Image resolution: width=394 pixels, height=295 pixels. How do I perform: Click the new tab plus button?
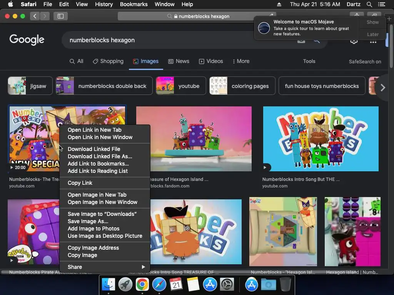coord(389,18)
